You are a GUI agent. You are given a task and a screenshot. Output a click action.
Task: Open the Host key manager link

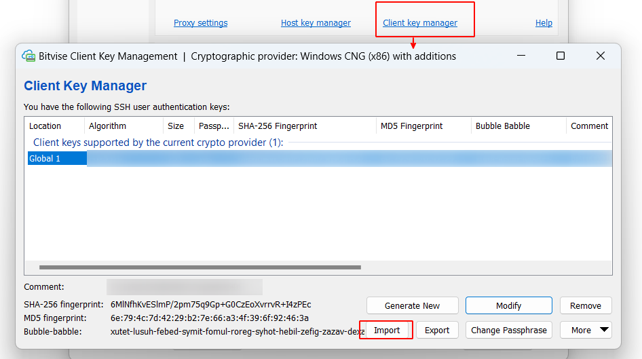(x=316, y=23)
